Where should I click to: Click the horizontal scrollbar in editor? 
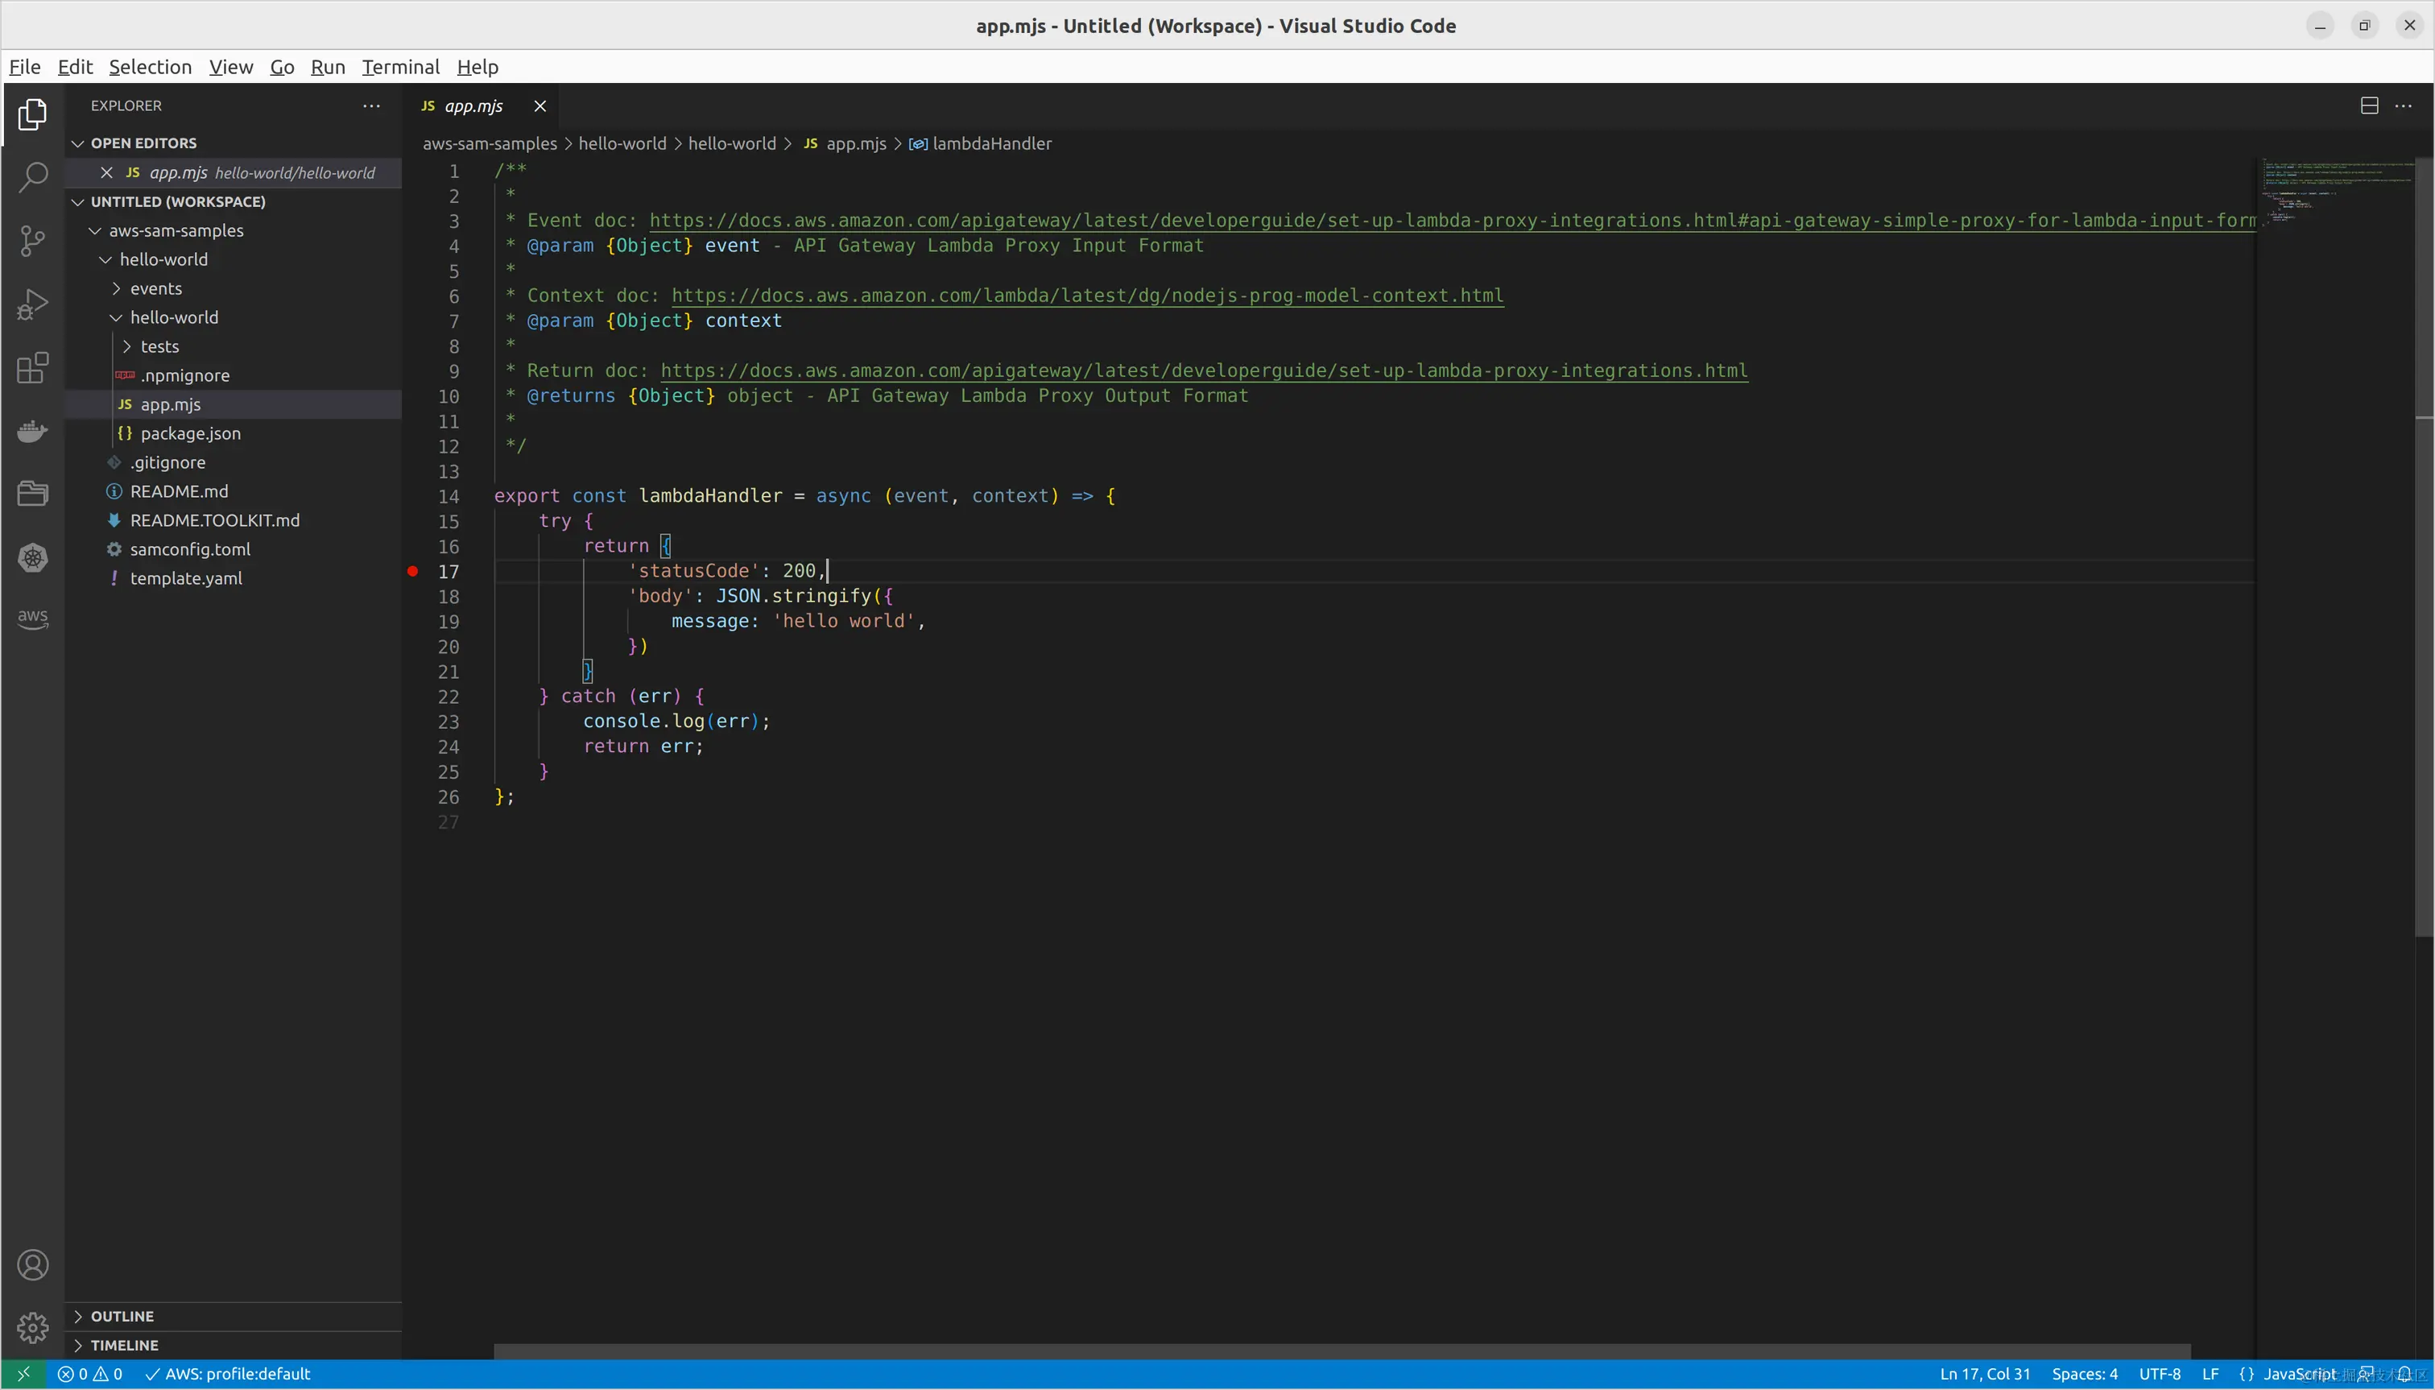[x=1337, y=1351]
